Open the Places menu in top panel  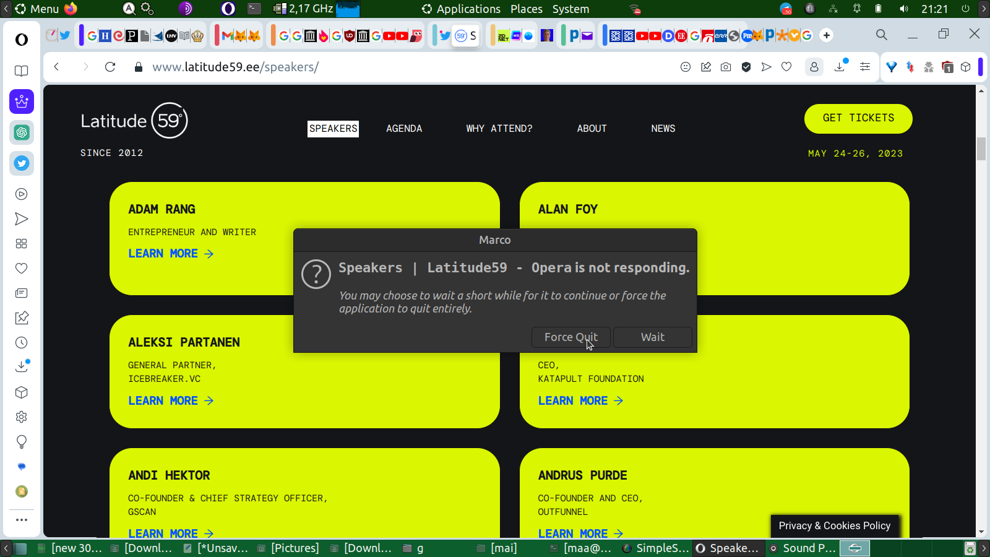tap(527, 9)
